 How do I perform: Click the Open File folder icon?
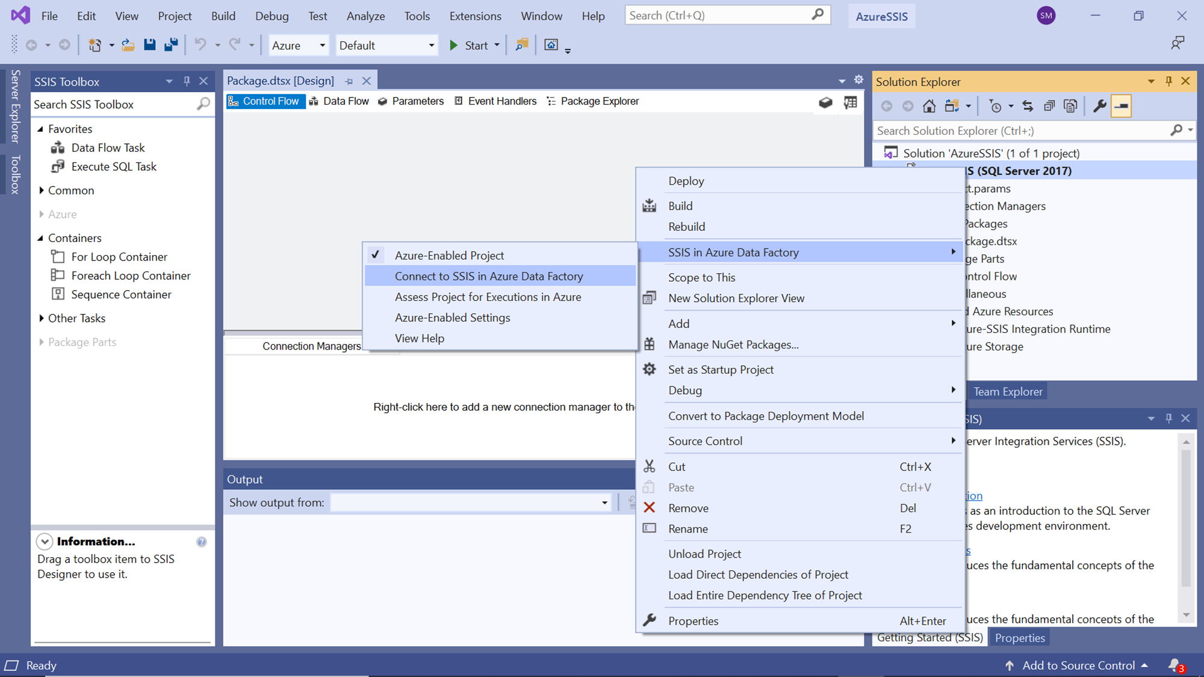[x=128, y=45]
